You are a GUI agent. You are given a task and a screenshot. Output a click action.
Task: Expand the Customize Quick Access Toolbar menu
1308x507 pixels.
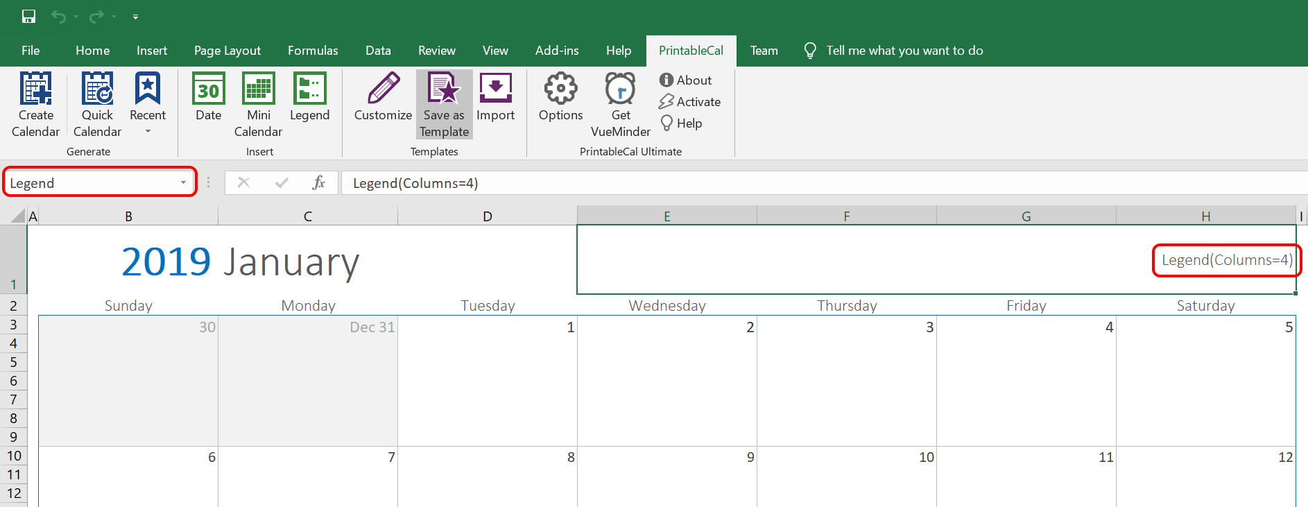pyautogui.click(x=135, y=17)
